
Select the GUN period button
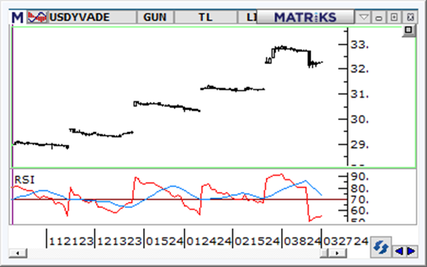coord(155,17)
